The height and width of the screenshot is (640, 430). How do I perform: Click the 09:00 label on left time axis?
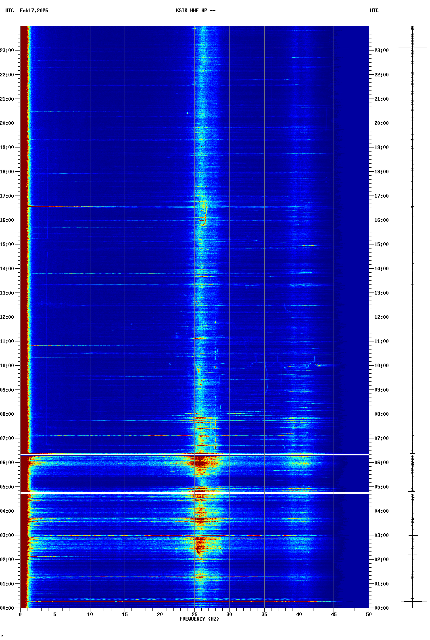pyautogui.click(x=7, y=390)
